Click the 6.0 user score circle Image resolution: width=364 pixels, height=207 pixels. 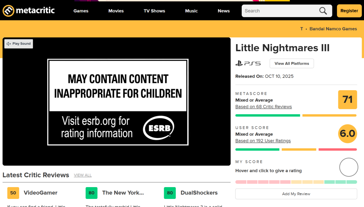347,134
